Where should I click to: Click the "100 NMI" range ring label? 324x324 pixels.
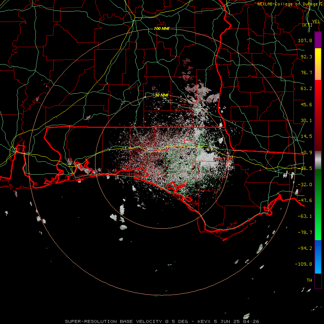pyautogui.click(x=162, y=28)
